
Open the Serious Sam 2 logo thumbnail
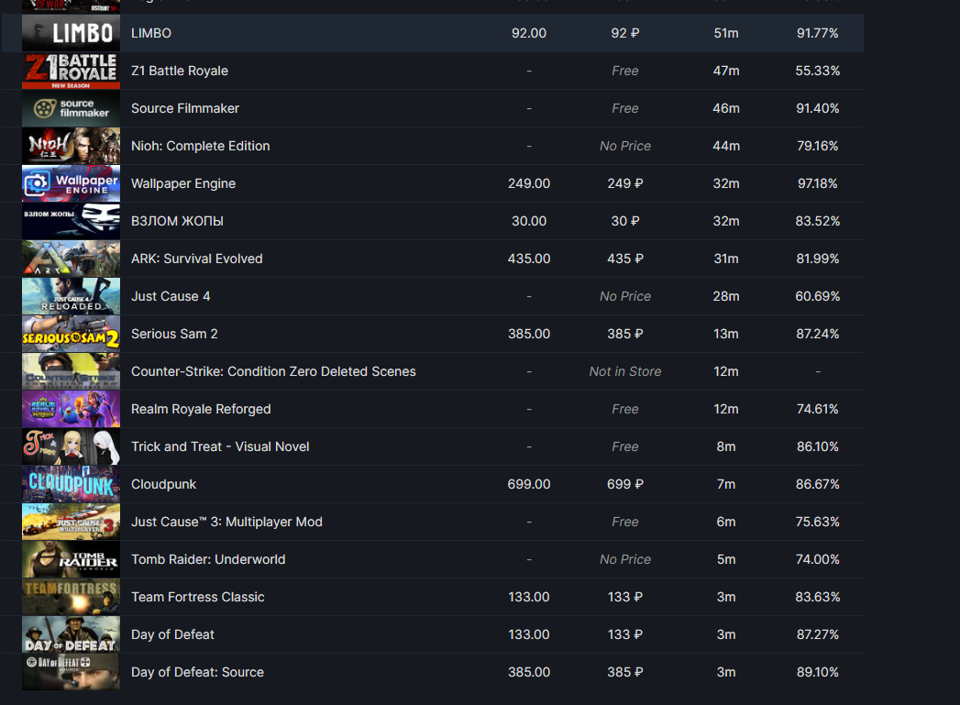point(71,334)
